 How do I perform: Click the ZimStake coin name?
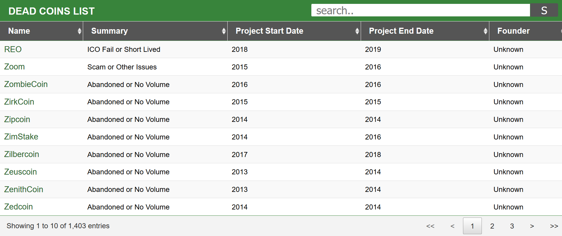(x=21, y=137)
